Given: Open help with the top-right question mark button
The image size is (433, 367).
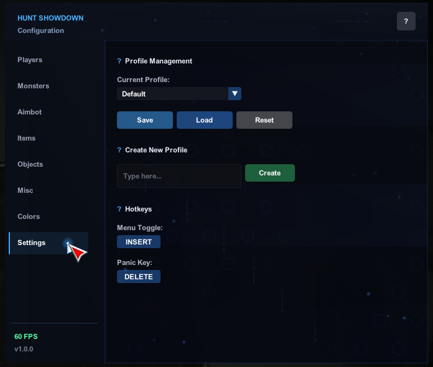Looking at the screenshot, I should 406,21.
